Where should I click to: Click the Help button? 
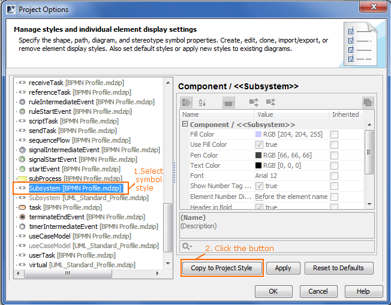coord(363,291)
